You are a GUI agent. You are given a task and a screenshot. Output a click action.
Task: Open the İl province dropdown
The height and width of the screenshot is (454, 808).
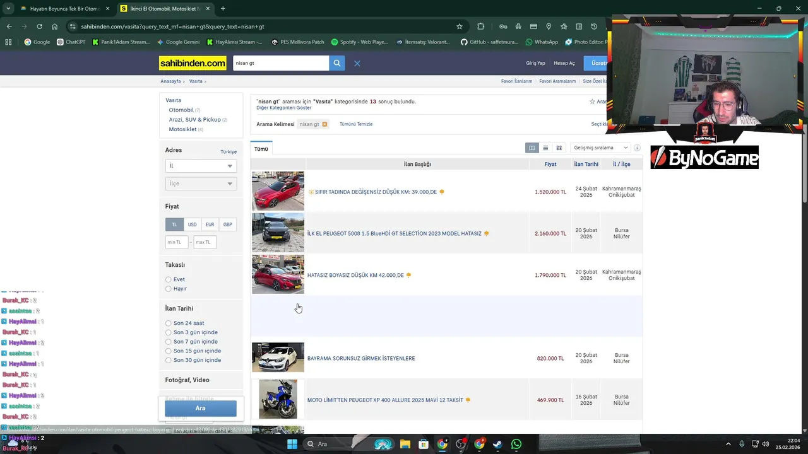tap(201, 166)
